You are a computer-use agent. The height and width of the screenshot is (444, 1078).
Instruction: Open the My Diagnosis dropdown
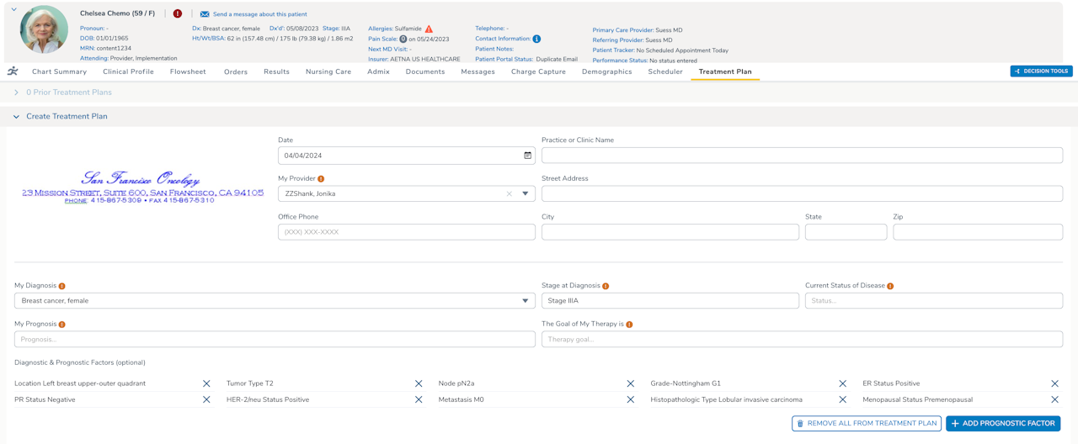tap(525, 301)
